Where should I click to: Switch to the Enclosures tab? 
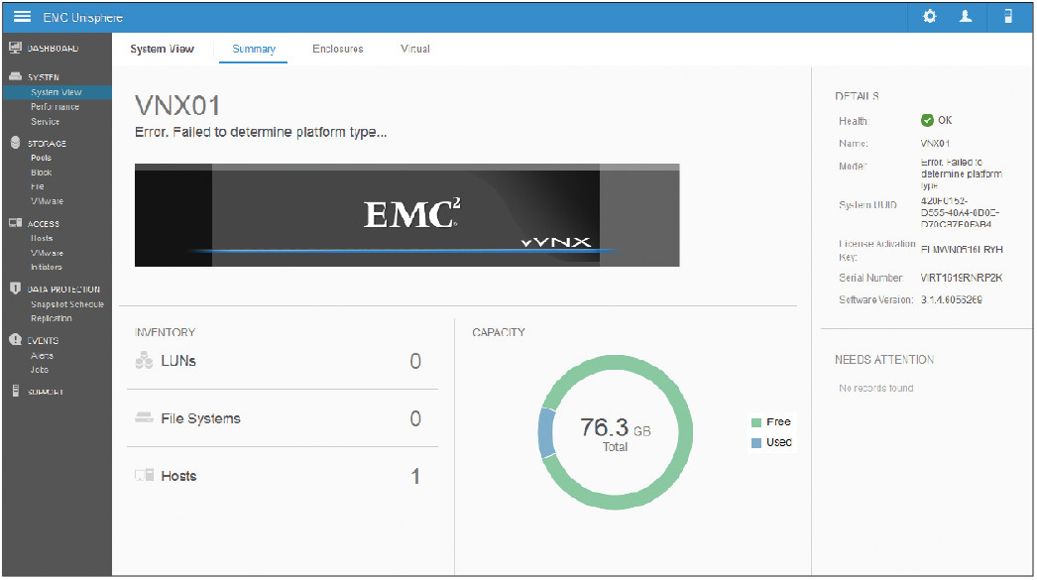[x=338, y=49]
